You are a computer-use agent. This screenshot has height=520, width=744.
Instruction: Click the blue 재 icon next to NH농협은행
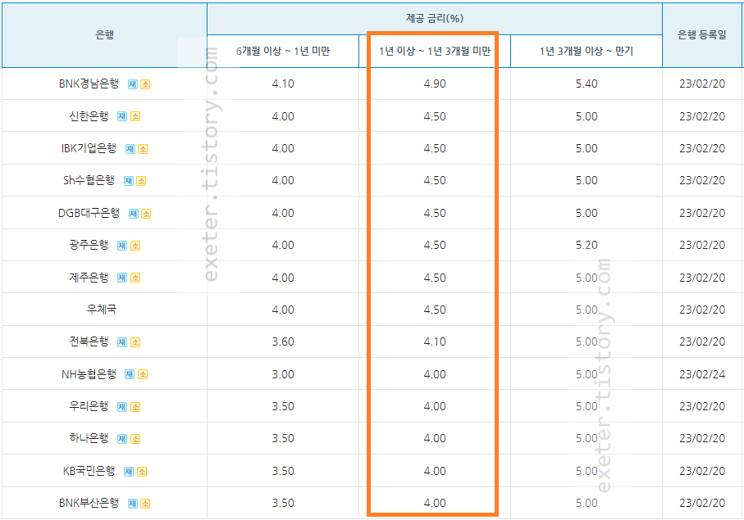(130, 374)
